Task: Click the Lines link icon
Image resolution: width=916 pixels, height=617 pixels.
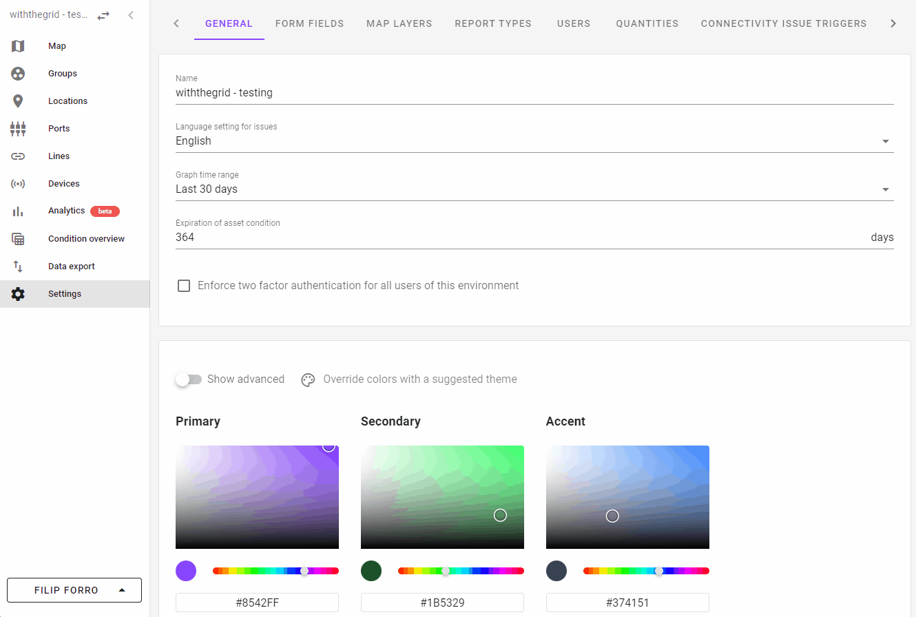Action: (18, 156)
